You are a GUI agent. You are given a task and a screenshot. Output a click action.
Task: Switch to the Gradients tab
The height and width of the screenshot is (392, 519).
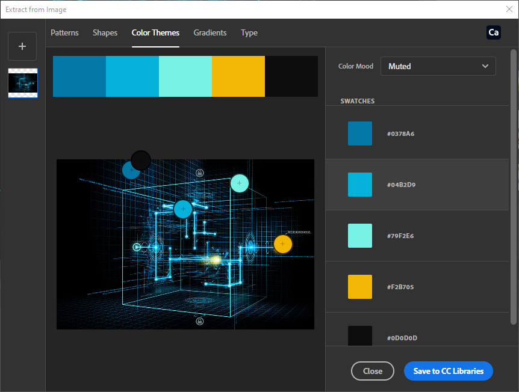(x=210, y=32)
